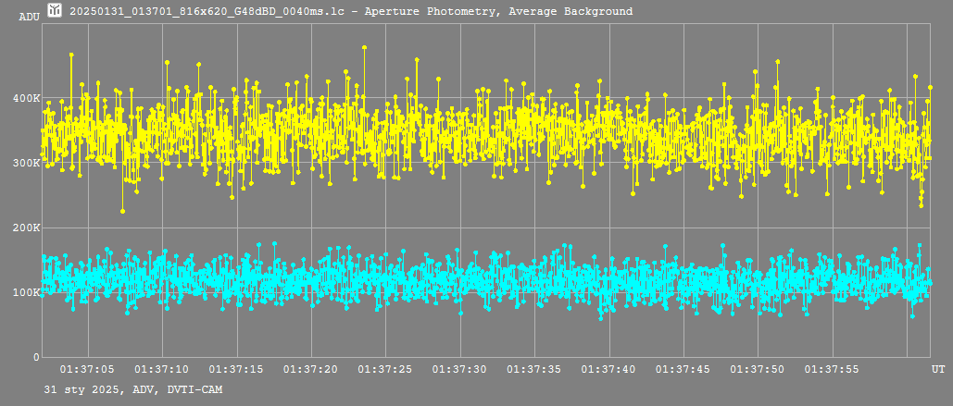Click the 01:37:25 time label
Viewport: 953px width, 406px height.
(x=384, y=369)
